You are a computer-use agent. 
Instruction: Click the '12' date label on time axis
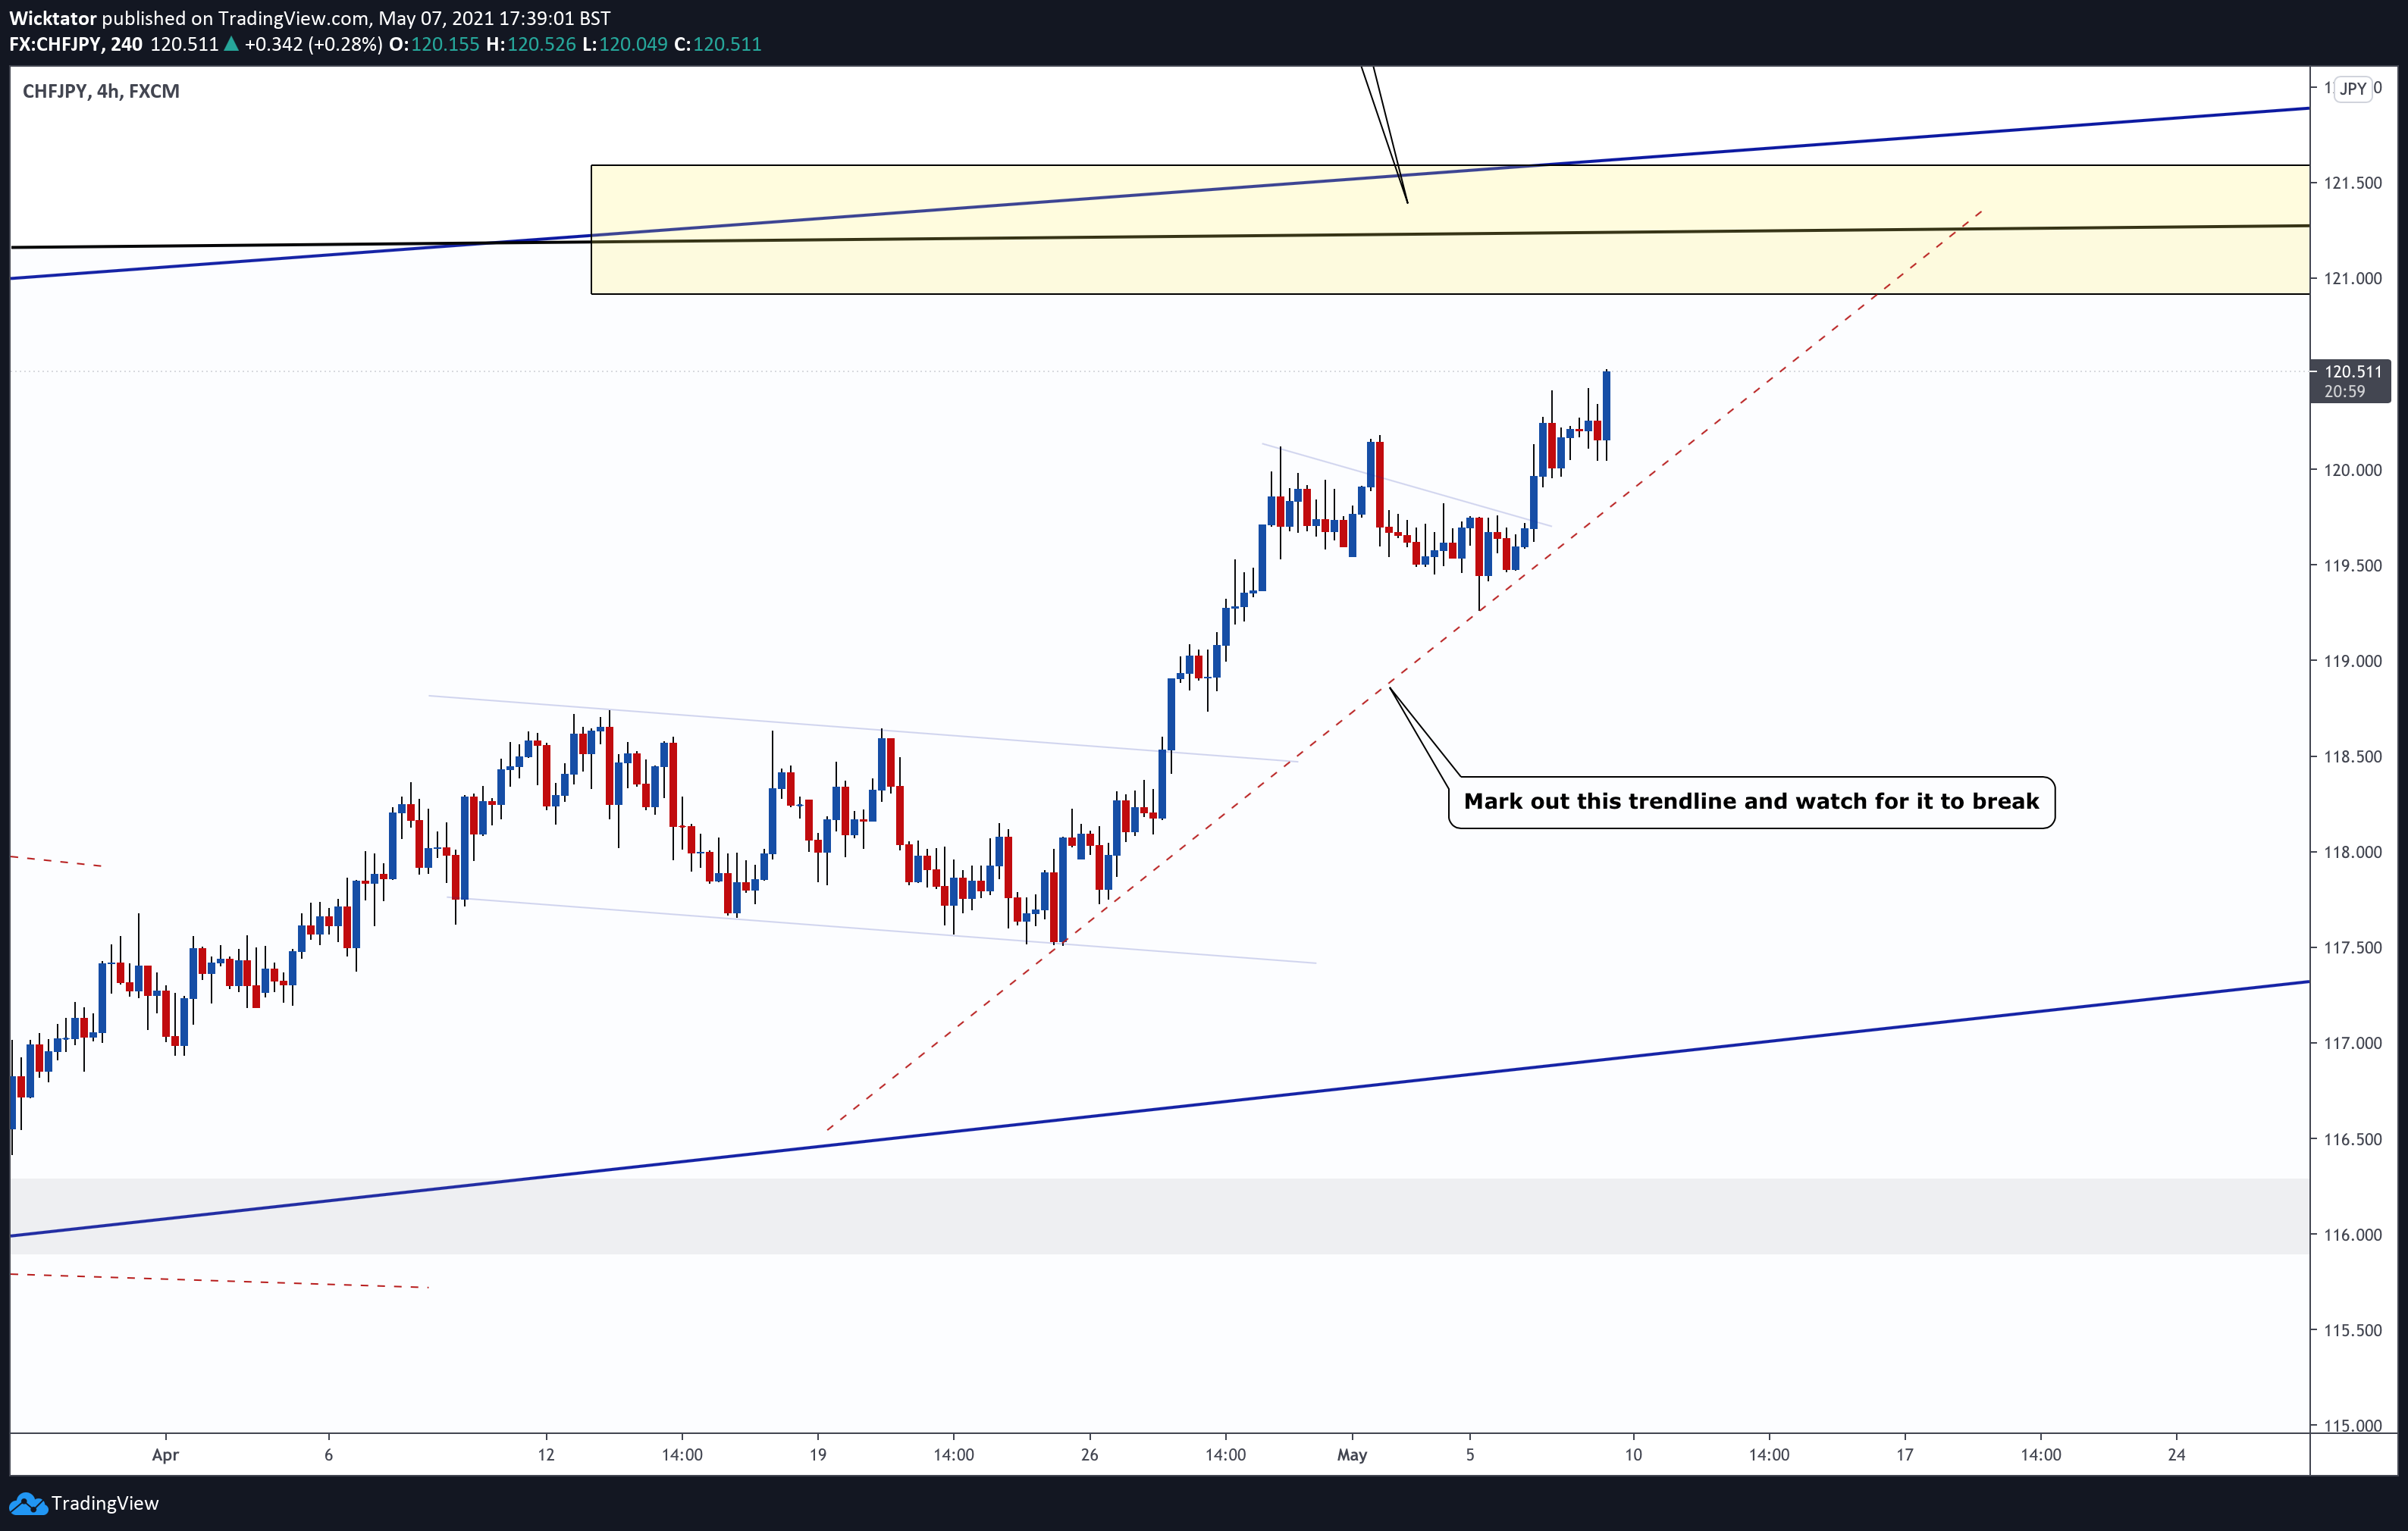546,1455
